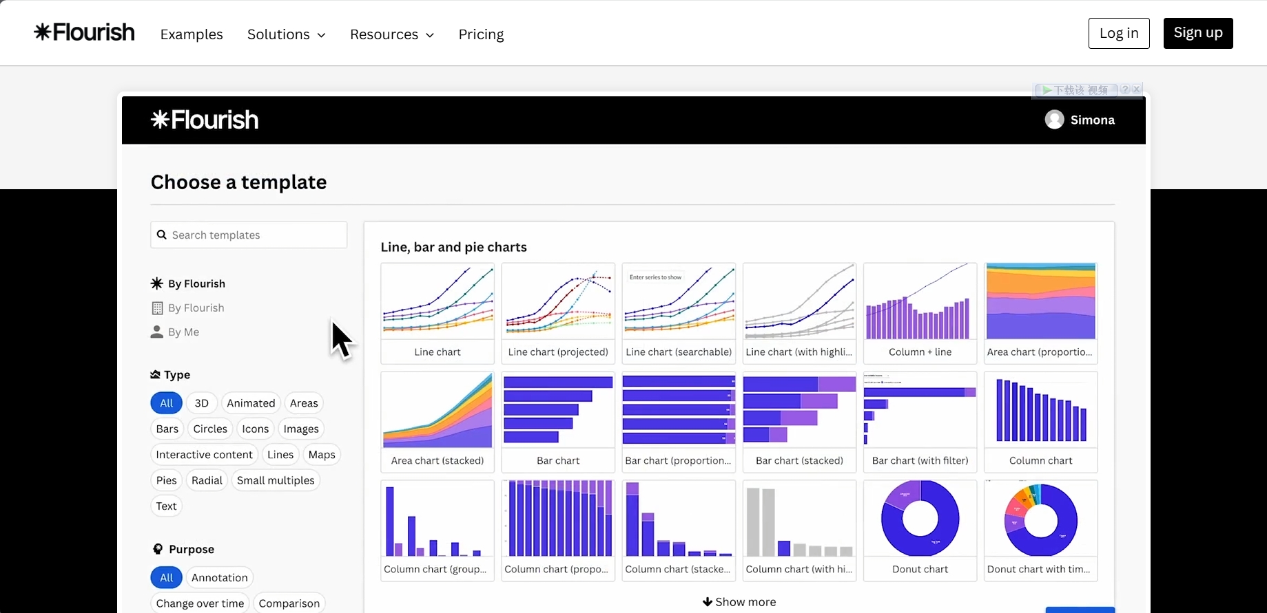The height and width of the screenshot is (613, 1267).
Task: Toggle the Icons type filter
Action: 255,429
